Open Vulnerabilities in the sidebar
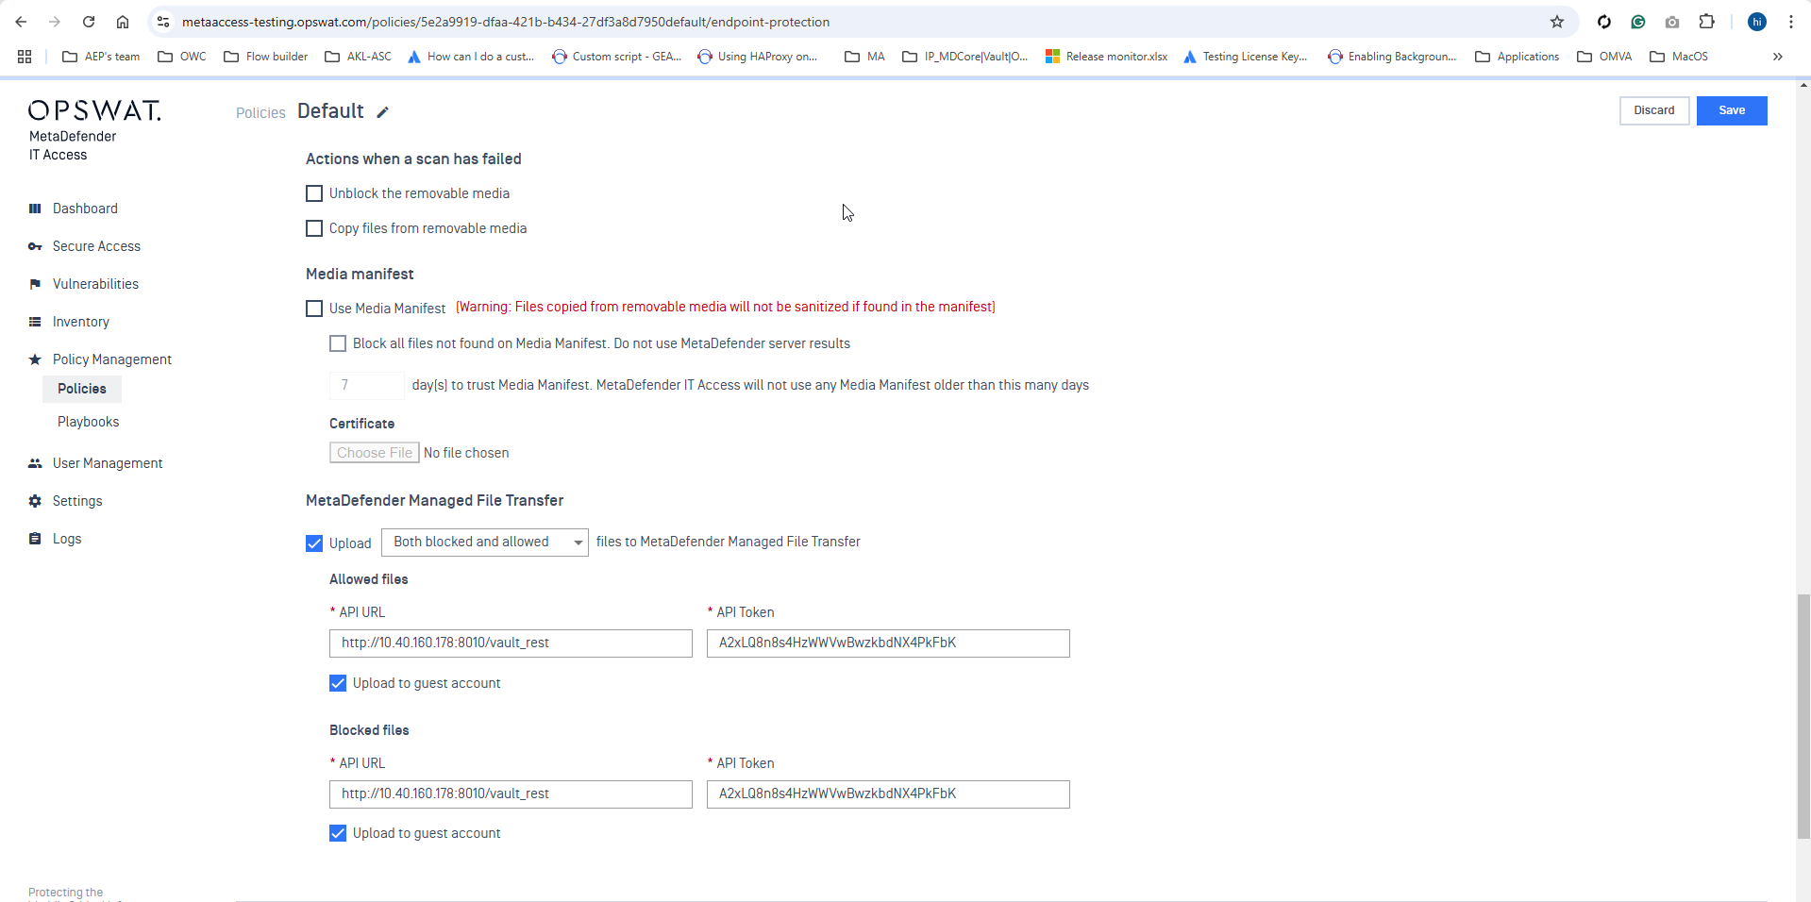Image resolution: width=1811 pixels, height=902 pixels. coord(95,284)
